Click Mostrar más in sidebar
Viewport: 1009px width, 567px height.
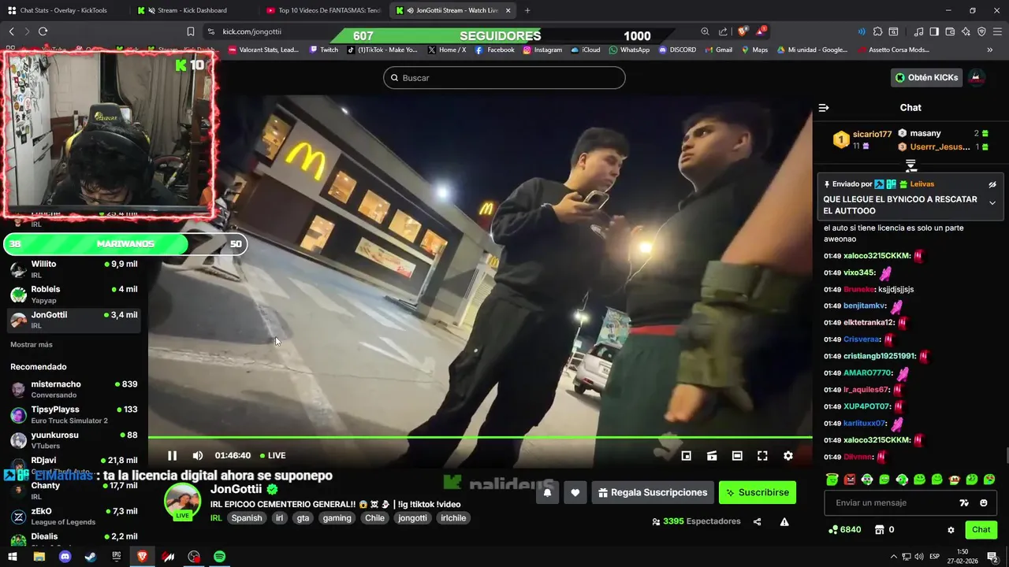pyautogui.click(x=32, y=345)
